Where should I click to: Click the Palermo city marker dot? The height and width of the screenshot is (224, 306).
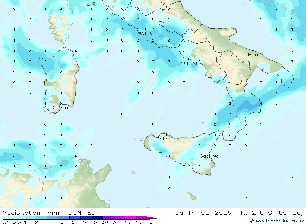coord(167,135)
